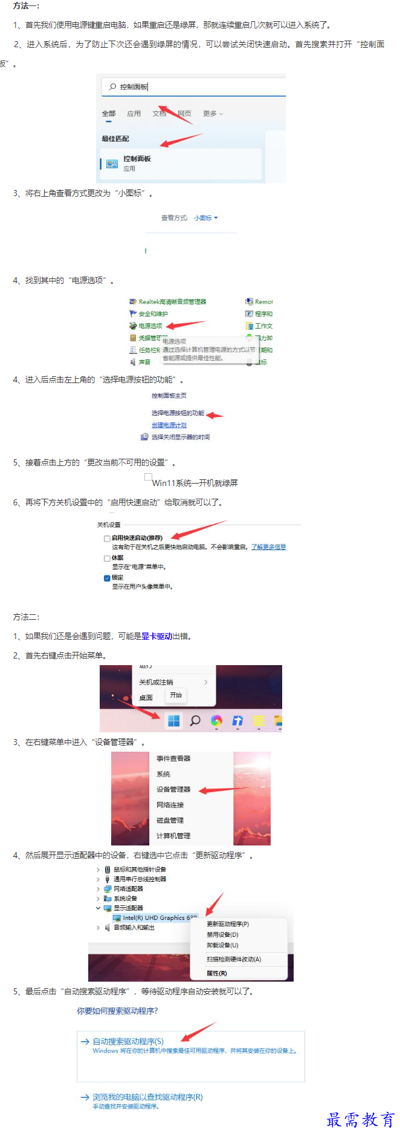Click the File Explorer folder icon on taskbar

pos(278,720)
